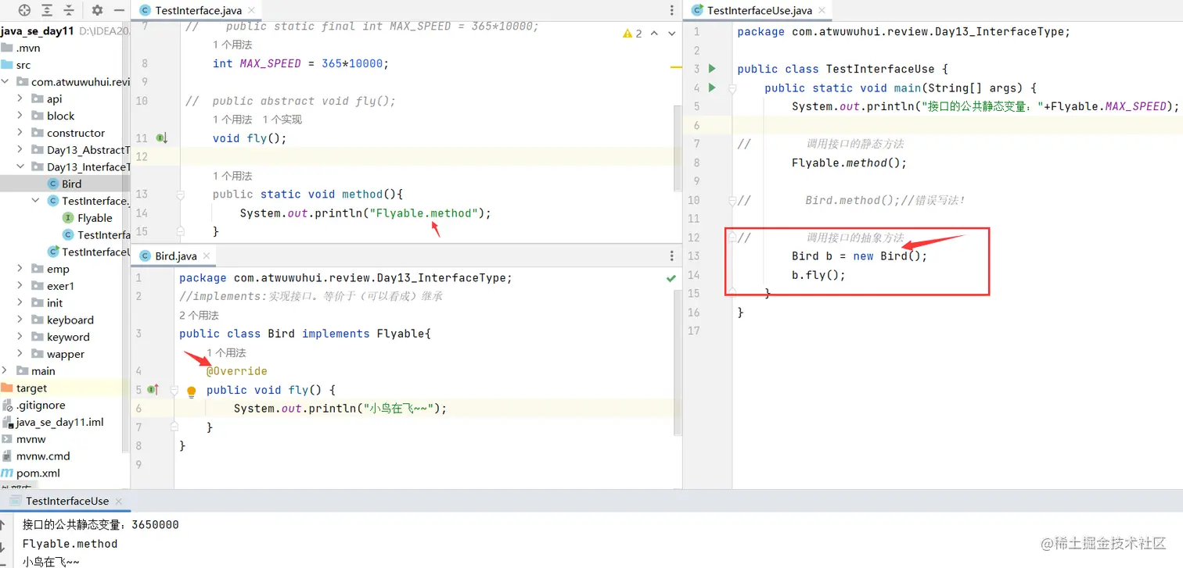This screenshot has width=1183, height=568.
Task: Close the Bird.java tab
Action: (x=205, y=256)
